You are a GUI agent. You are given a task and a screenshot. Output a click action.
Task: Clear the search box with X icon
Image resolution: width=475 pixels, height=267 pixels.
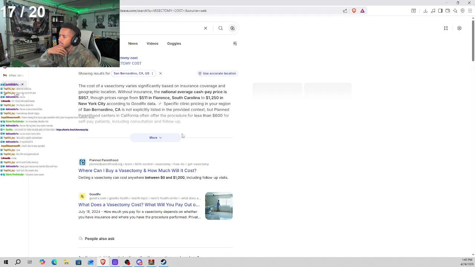click(206, 28)
